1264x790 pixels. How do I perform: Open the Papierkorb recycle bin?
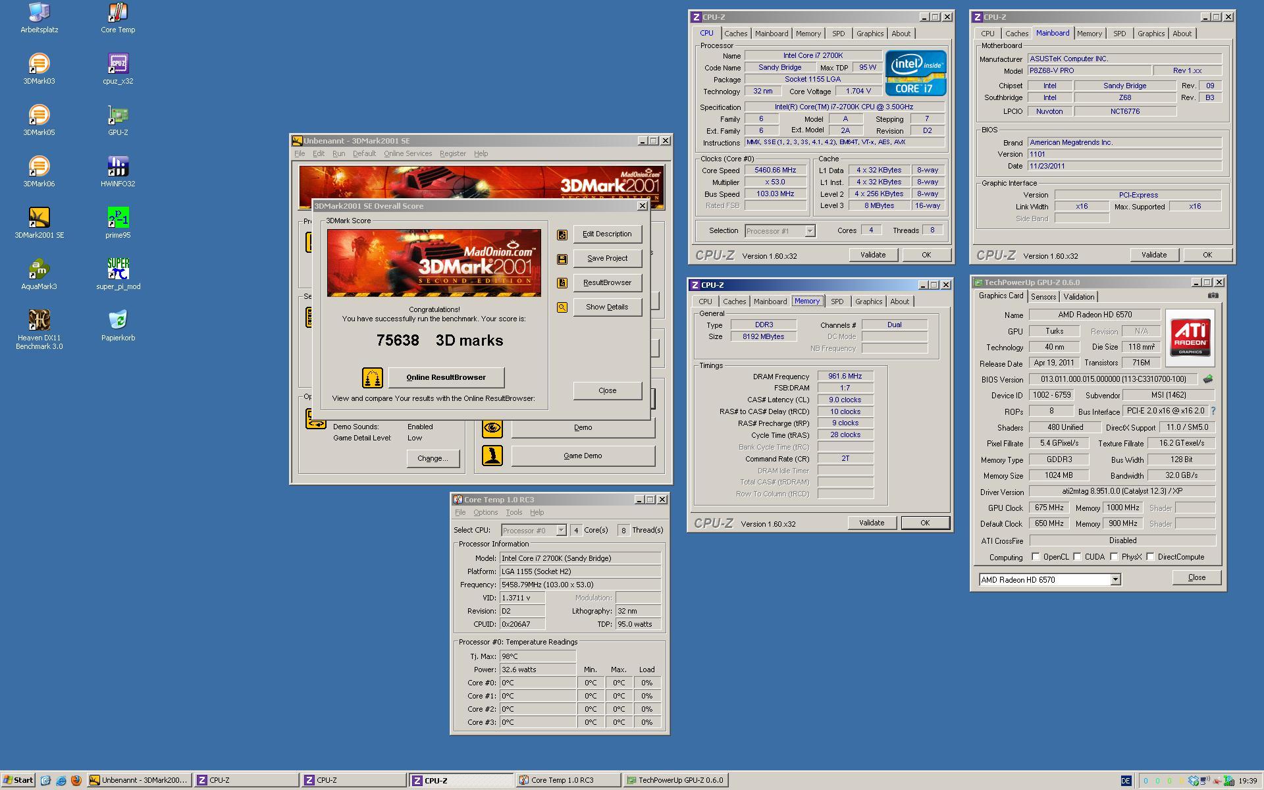118,326
